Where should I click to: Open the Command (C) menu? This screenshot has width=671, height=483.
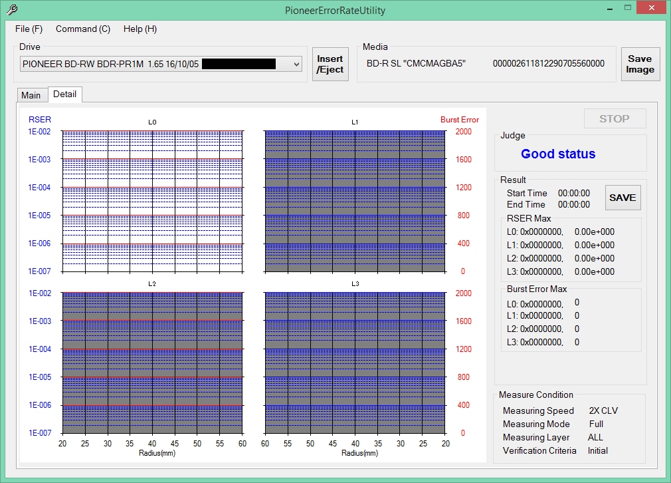tap(83, 29)
